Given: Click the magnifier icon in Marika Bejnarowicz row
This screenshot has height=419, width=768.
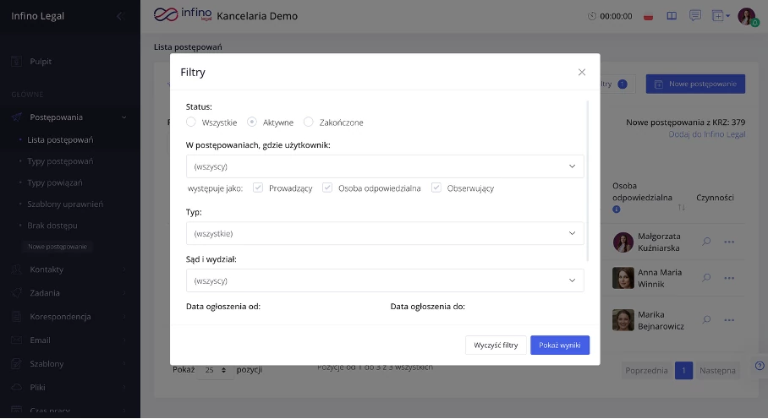Looking at the screenshot, I should [706, 320].
